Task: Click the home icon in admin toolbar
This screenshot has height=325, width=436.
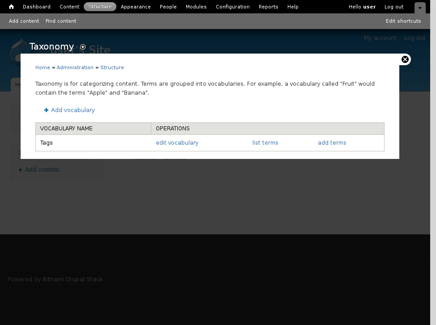Action: click(x=12, y=7)
